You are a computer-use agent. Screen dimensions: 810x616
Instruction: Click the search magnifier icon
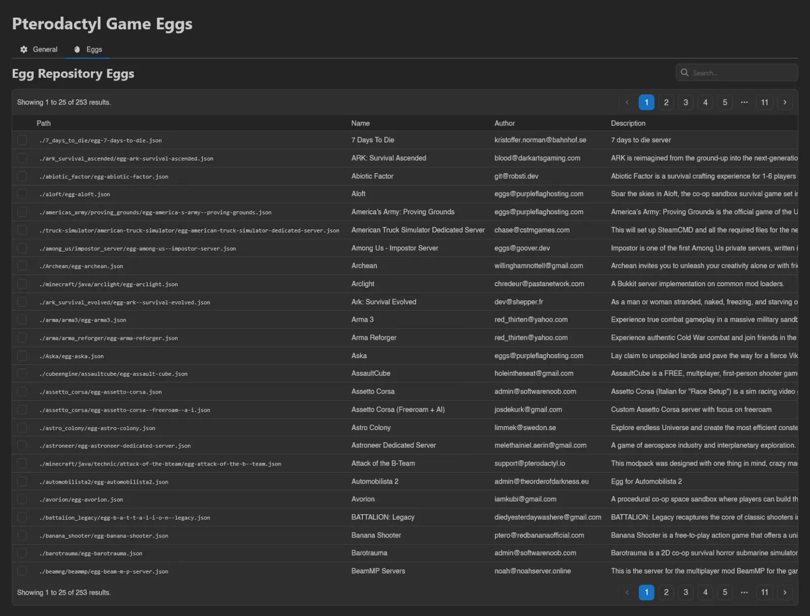tap(684, 72)
